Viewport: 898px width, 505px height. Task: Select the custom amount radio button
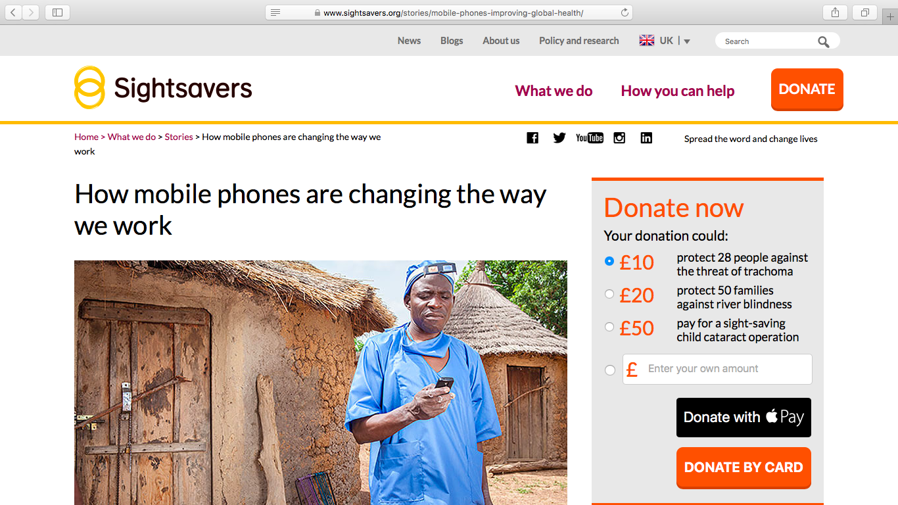609,370
